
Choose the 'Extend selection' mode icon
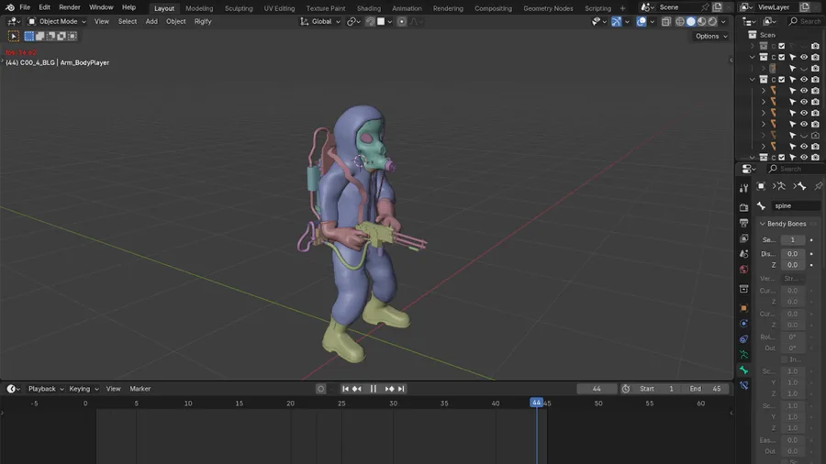(40, 36)
